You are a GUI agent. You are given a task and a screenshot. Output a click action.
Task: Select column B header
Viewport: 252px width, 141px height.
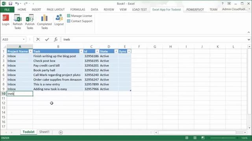click(x=58, y=47)
